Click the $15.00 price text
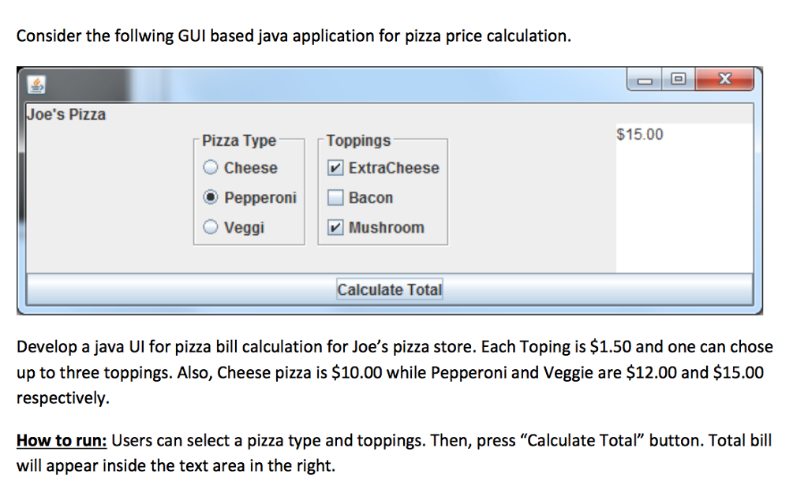 click(638, 134)
